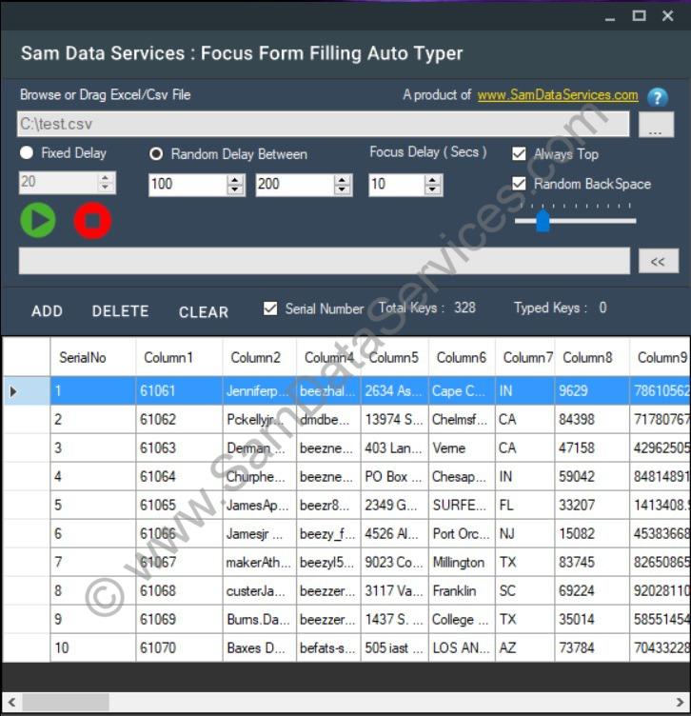Click the << collapse button

pos(658,261)
